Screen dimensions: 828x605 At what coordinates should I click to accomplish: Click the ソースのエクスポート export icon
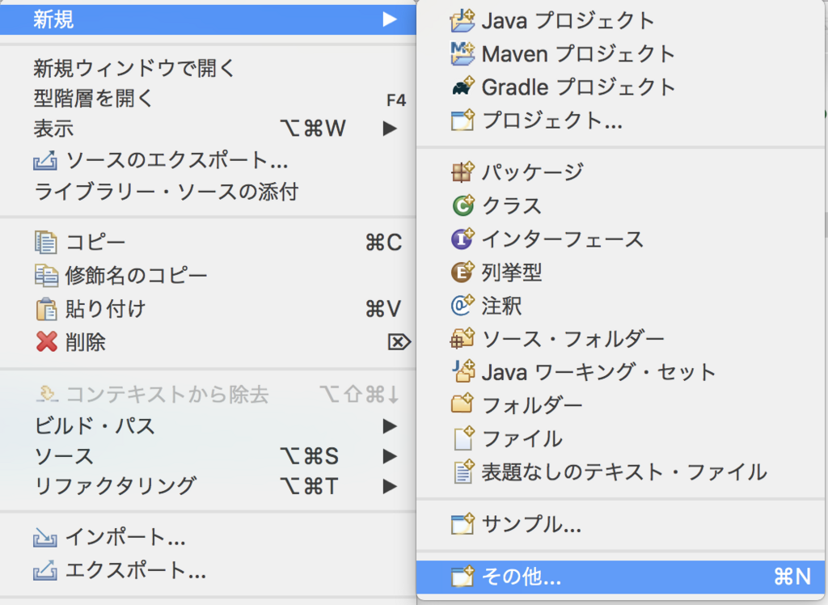45,161
